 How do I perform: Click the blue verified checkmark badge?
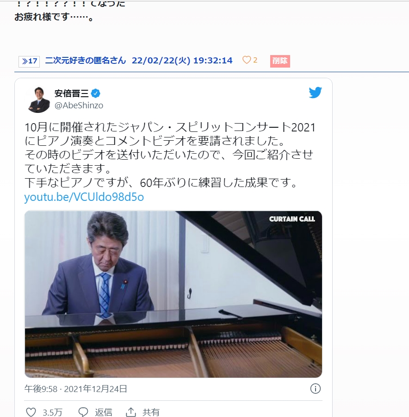tap(96, 93)
